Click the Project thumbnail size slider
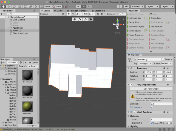The width and height of the screenshot is (176, 131). click(32, 126)
